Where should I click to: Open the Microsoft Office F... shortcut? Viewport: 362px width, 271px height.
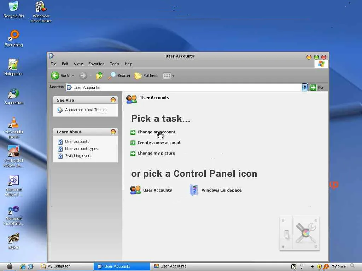click(14, 186)
